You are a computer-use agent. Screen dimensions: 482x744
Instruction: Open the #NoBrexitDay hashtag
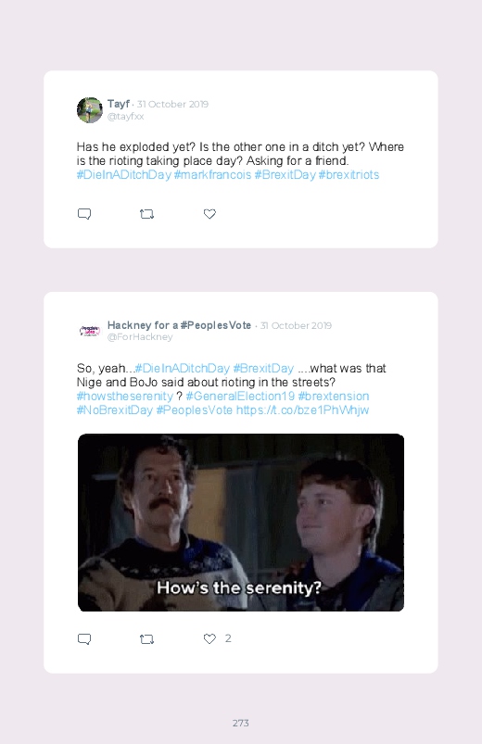point(114,410)
